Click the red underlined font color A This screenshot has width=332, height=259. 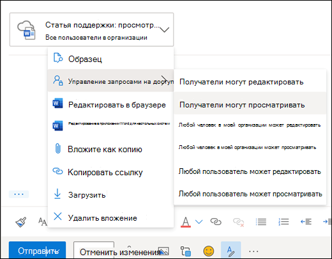click(186, 222)
